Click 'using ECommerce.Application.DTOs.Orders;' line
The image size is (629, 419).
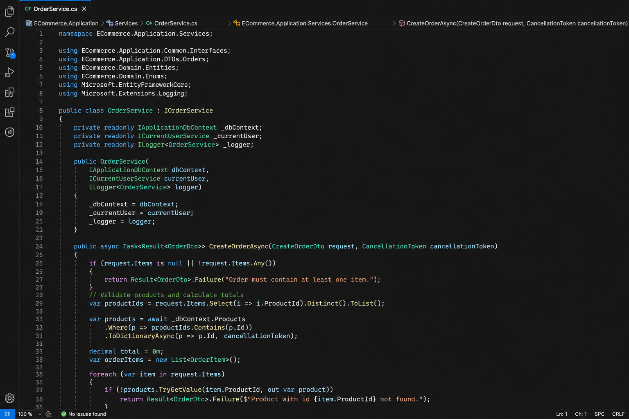[x=134, y=59]
